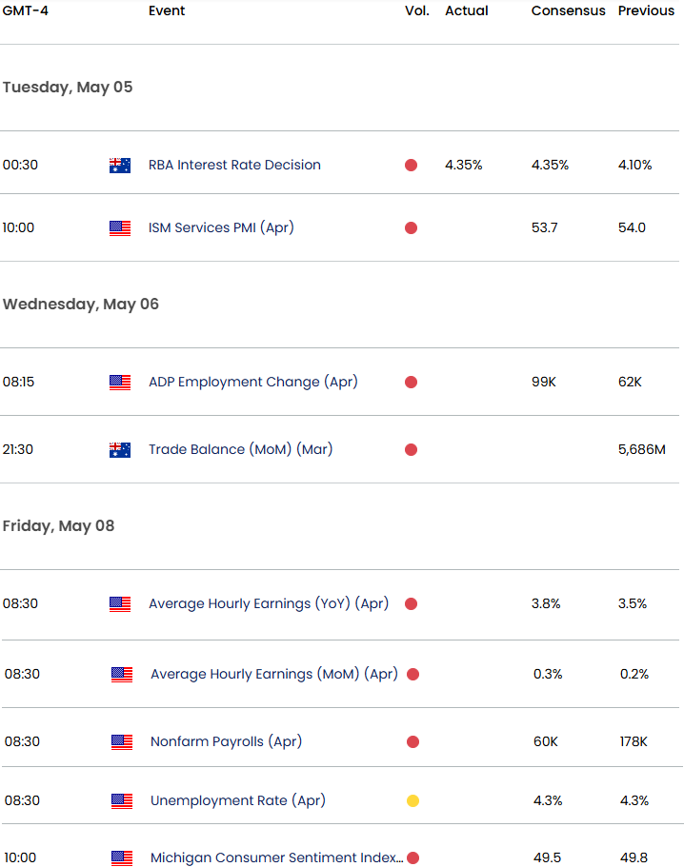The height and width of the screenshot is (867, 684).
Task: Open the ADP Employment Change (Apr) event
Action: pos(253,382)
